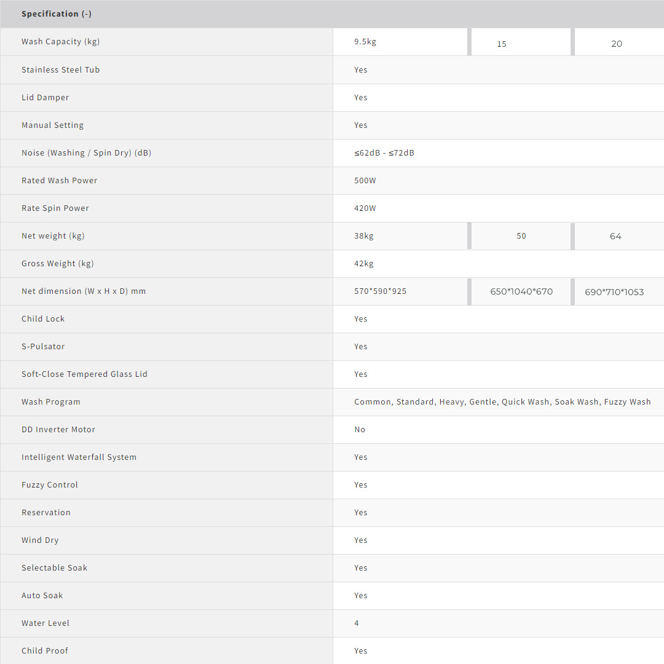Select the ≤62dB - ≤72dB noise value

point(384,153)
